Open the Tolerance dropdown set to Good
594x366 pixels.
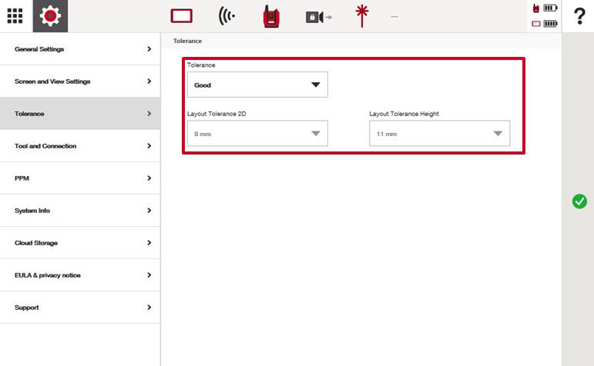coord(257,85)
